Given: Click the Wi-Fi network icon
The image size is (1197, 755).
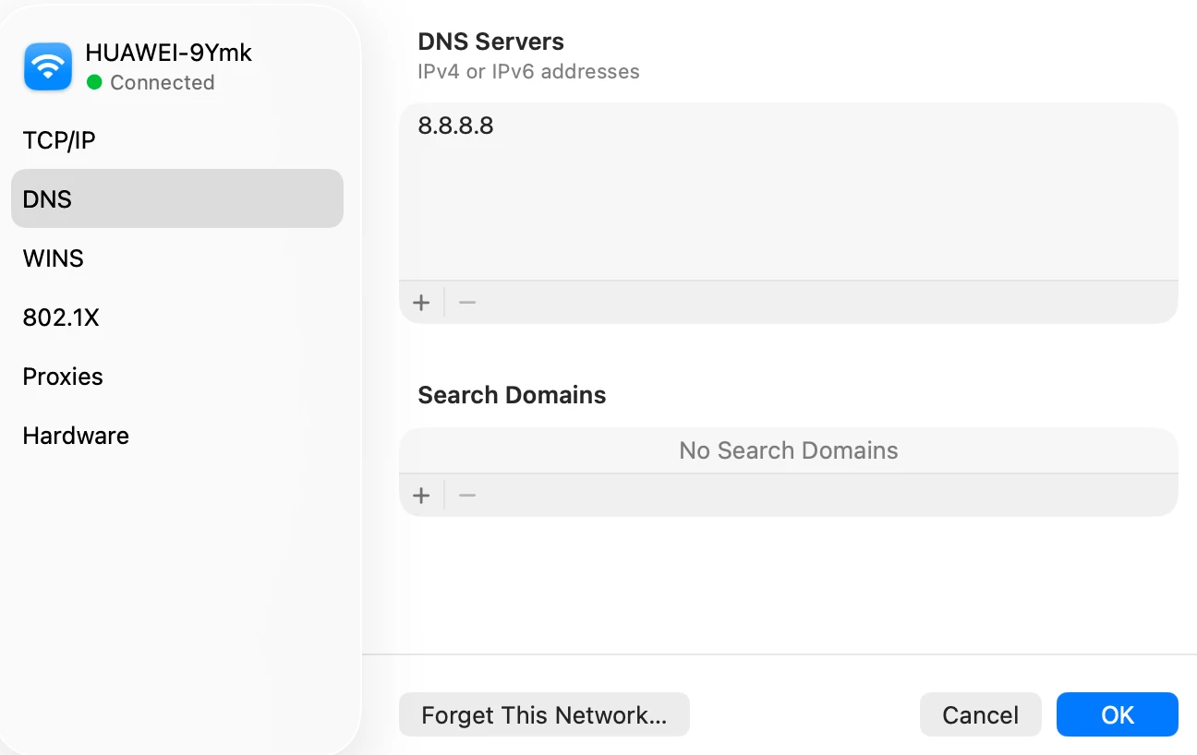Looking at the screenshot, I should coord(48,66).
